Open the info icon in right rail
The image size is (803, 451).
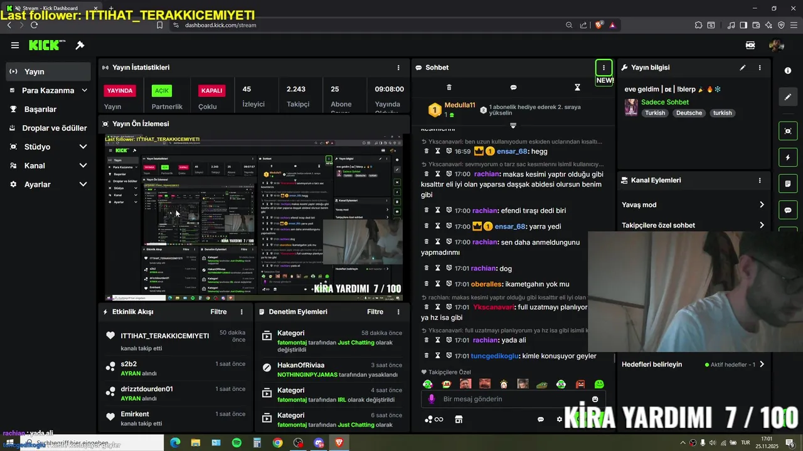(x=788, y=70)
